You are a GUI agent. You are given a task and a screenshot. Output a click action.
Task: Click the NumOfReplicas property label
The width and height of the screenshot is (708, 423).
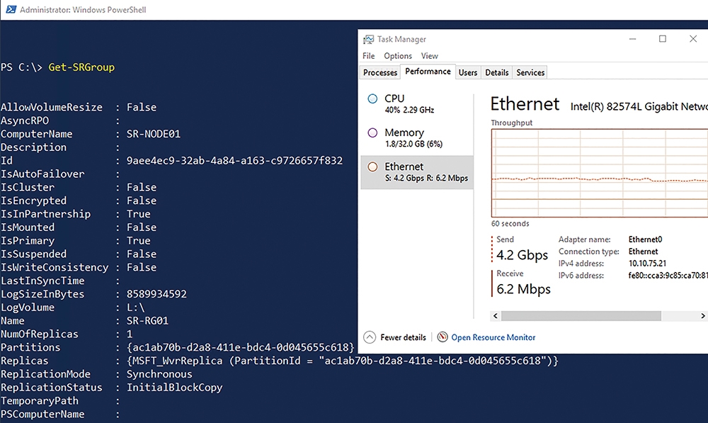[39, 334]
